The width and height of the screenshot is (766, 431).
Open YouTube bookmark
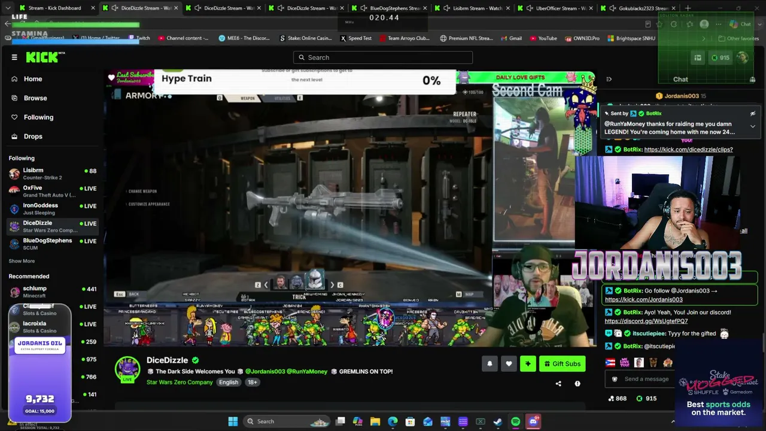click(543, 38)
